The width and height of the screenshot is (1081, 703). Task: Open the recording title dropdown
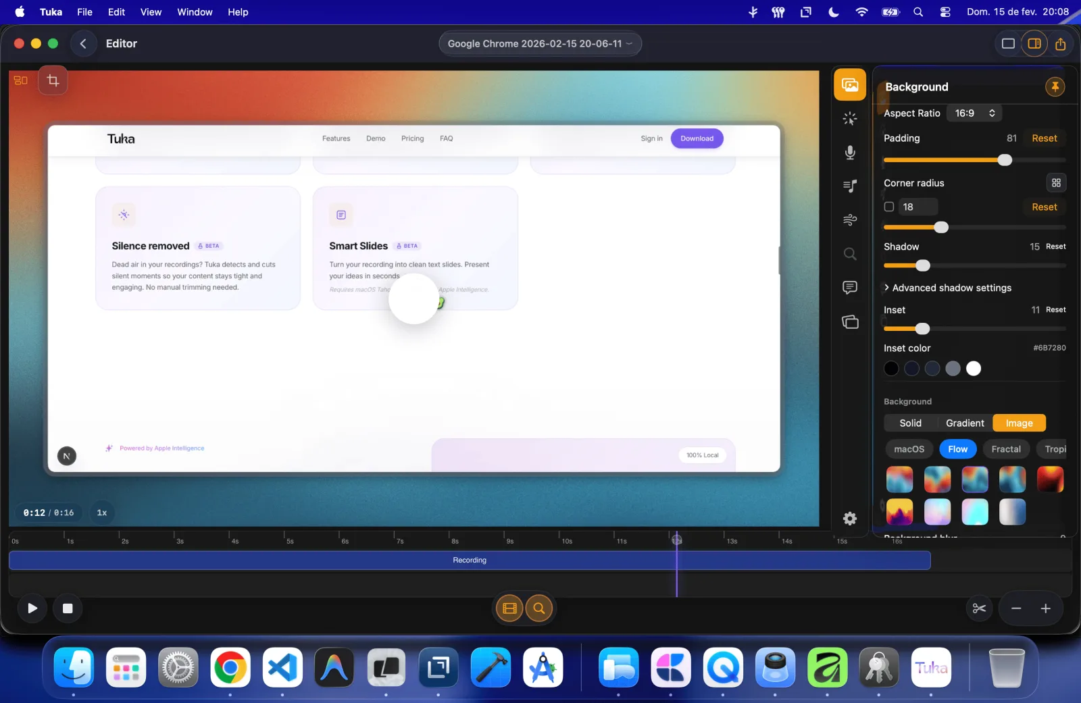pos(540,44)
